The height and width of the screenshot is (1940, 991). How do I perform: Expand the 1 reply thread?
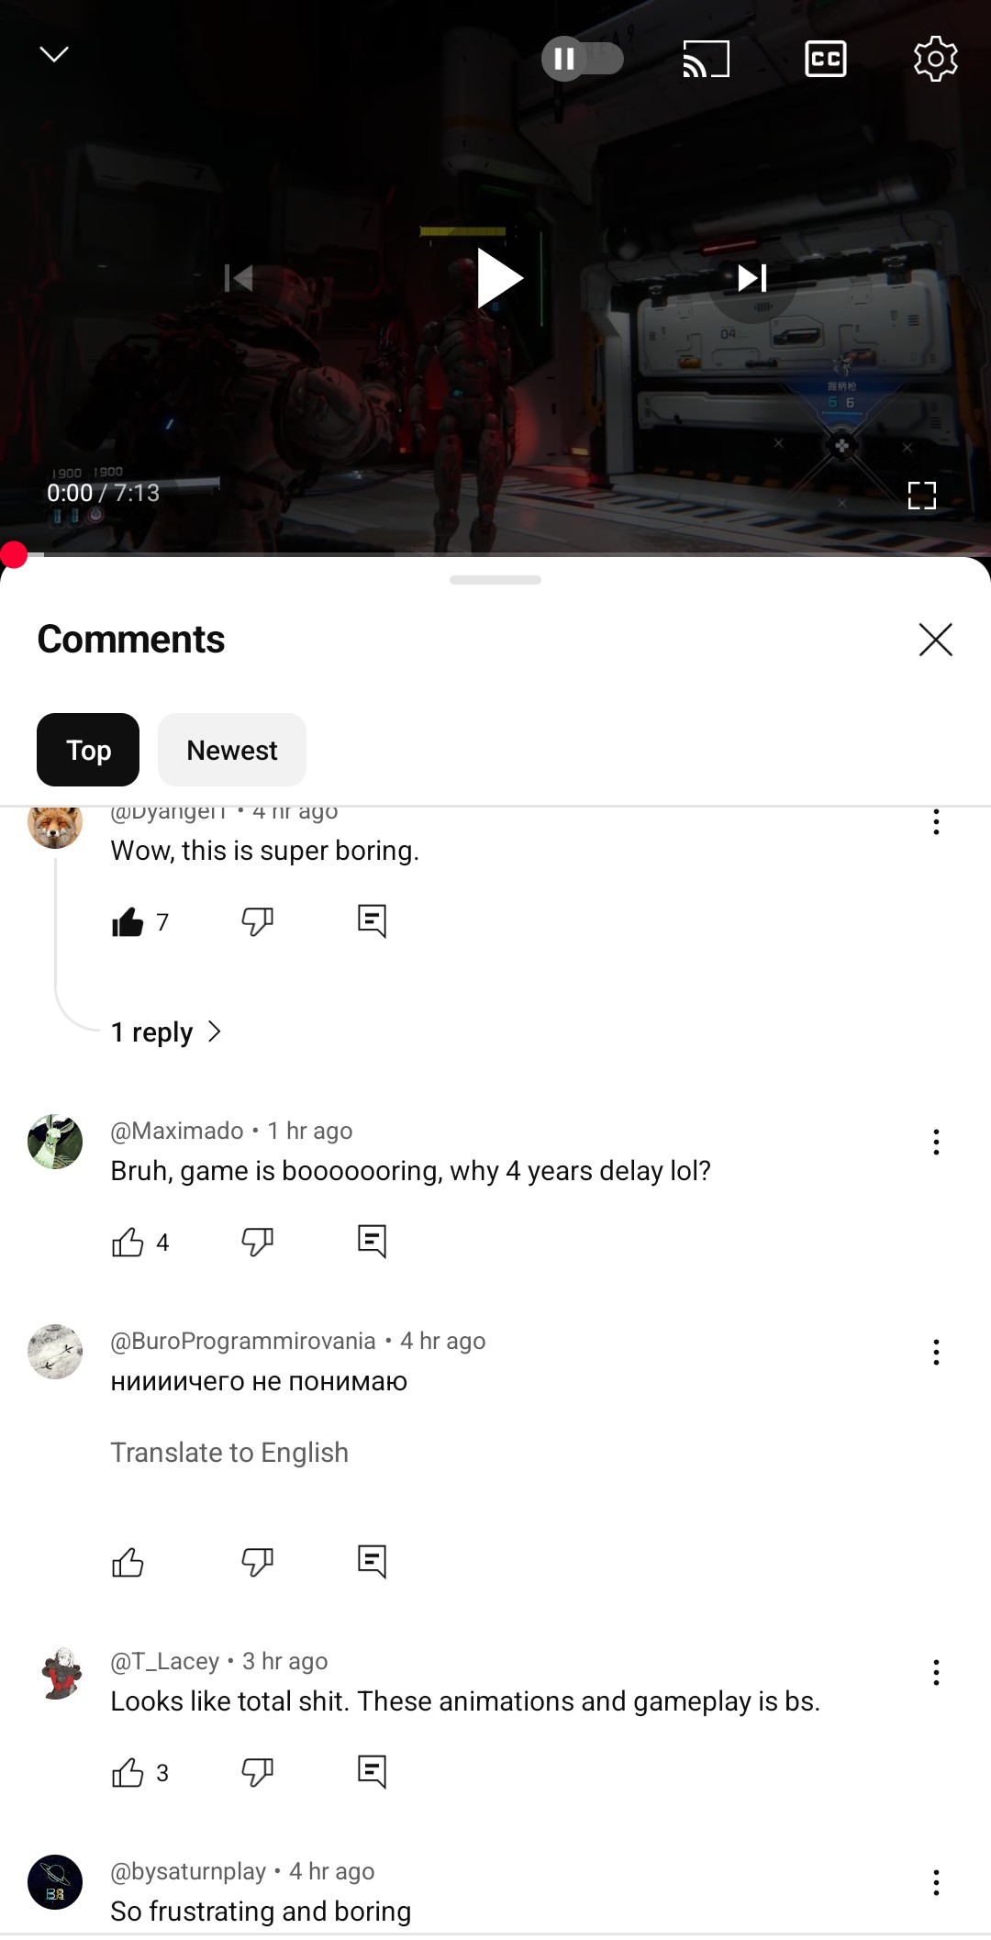[x=166, y=1032]
